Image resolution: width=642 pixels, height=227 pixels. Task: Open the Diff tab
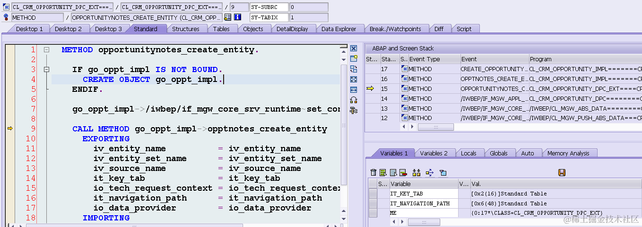439,29
